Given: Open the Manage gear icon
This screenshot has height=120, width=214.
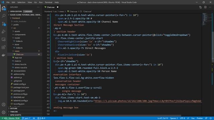Looking at the screenshot, I should pyautogui.click(x=4, y=112).
